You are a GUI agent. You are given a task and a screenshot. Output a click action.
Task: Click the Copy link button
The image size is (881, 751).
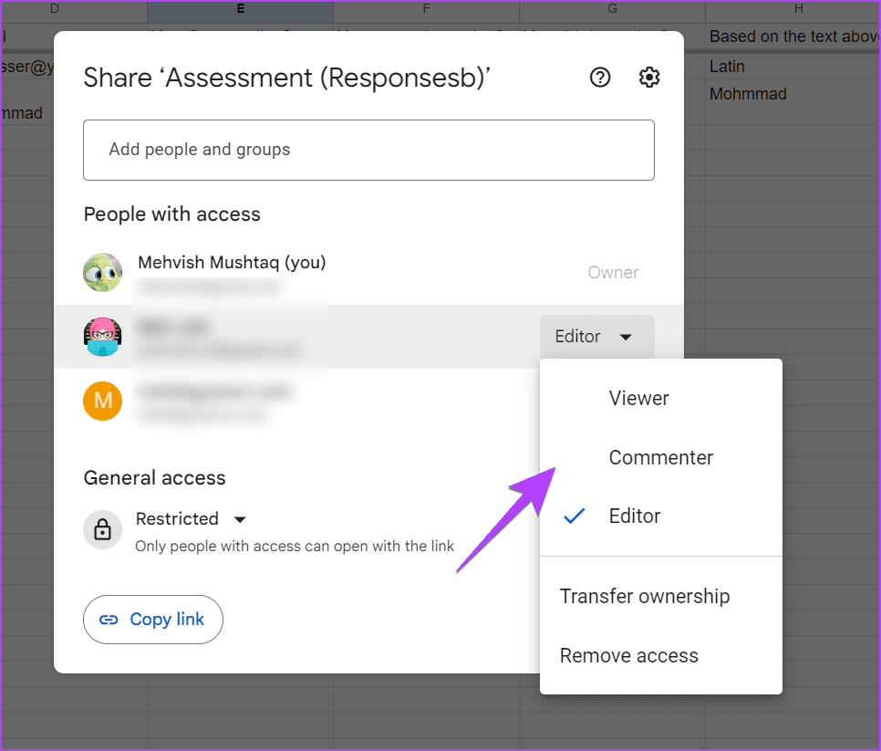(152, 620)
